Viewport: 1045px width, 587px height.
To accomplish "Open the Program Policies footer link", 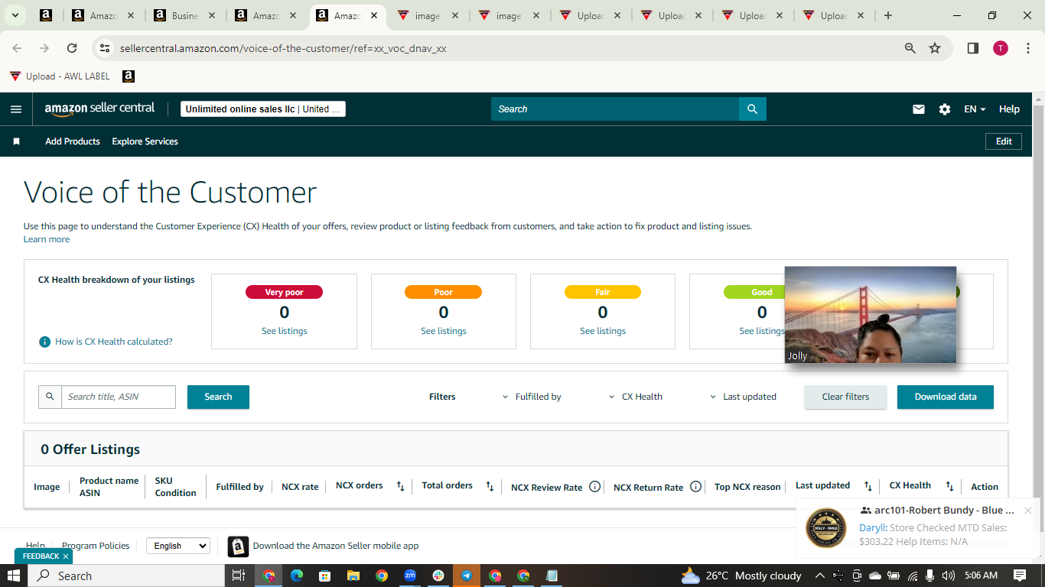I will [x=96, y=546].
